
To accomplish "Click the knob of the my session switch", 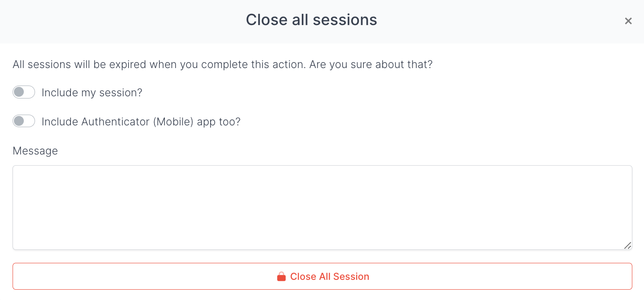I will (x=19, y=92).
